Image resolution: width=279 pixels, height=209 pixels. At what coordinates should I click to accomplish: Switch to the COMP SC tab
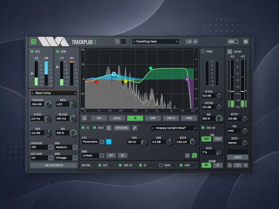click(171, 118)
